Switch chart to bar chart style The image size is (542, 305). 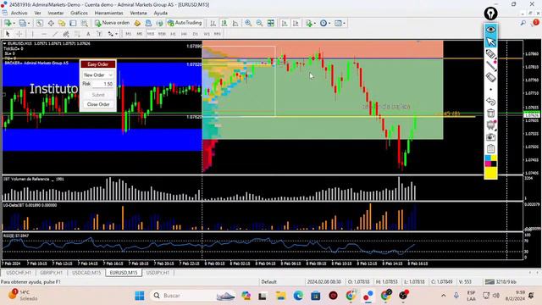tap(213, 23)
